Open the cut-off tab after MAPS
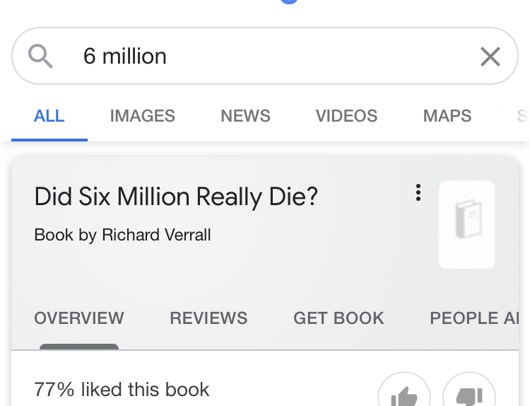Image resolution: width=530 pixels, height=406 pixels. click(522, 116)
